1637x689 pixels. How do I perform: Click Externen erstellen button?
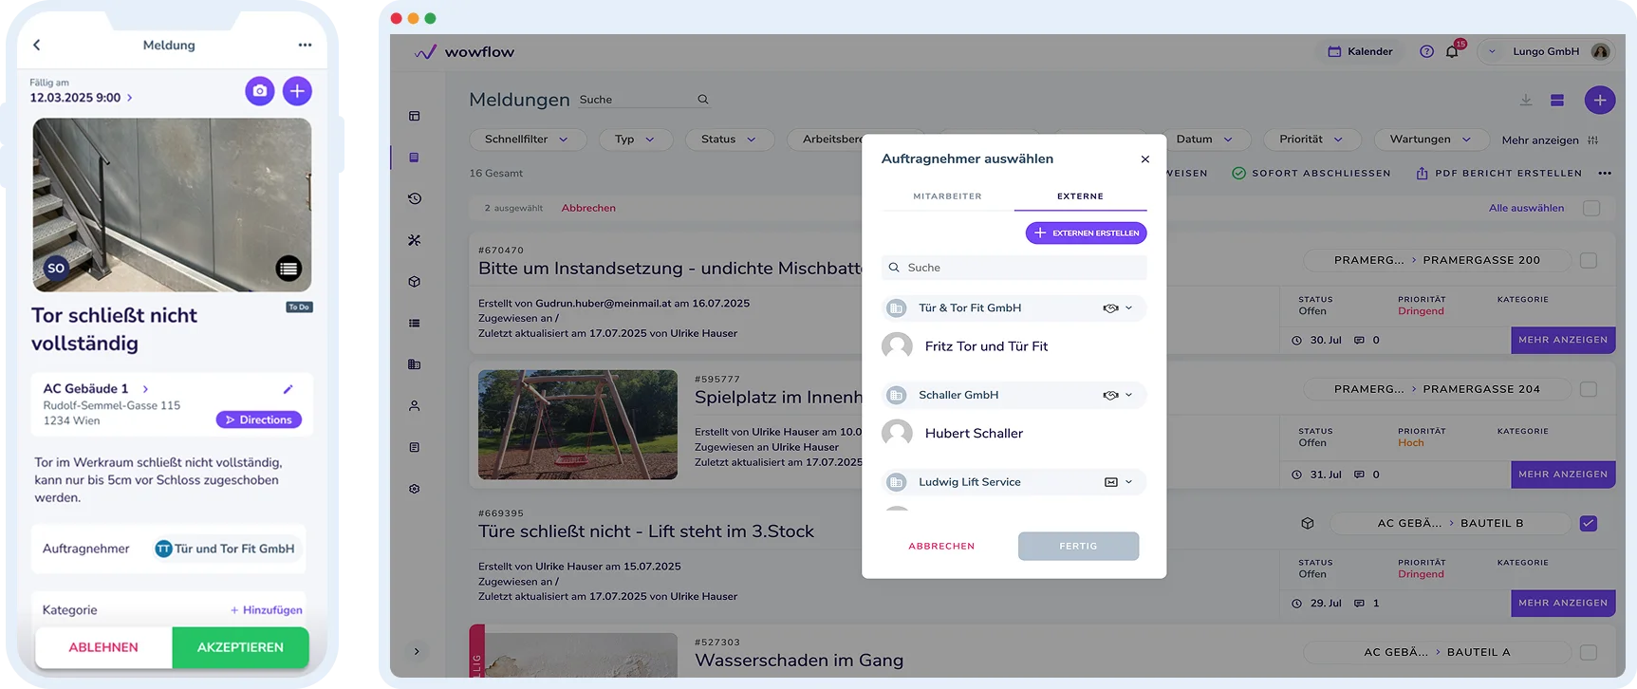point(1087,233)
